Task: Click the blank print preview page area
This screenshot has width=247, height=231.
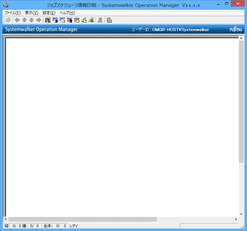Action: point(122,127)
